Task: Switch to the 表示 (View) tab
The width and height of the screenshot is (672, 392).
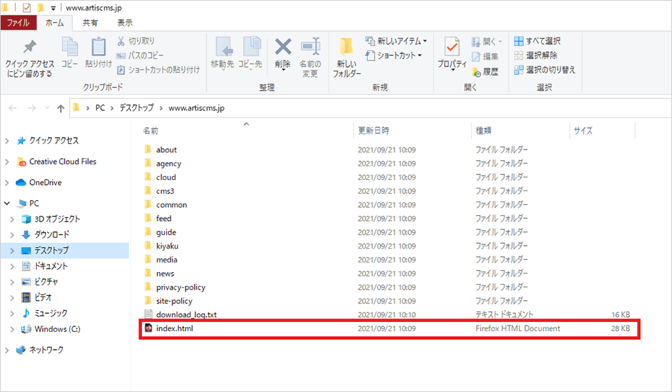Action: (125, 23)
